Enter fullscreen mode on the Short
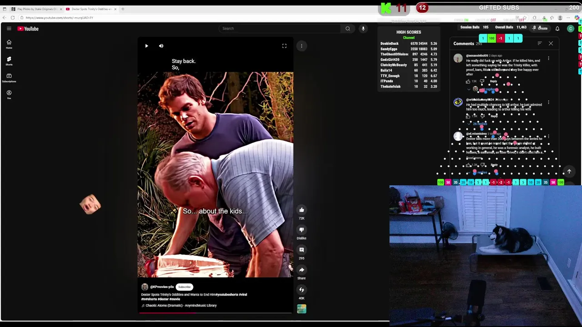This screenshot has height=327, width=582. pyautogui.click(x=284, y=46)
